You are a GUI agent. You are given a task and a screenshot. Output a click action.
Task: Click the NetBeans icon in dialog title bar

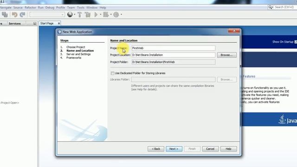[59, 32]
